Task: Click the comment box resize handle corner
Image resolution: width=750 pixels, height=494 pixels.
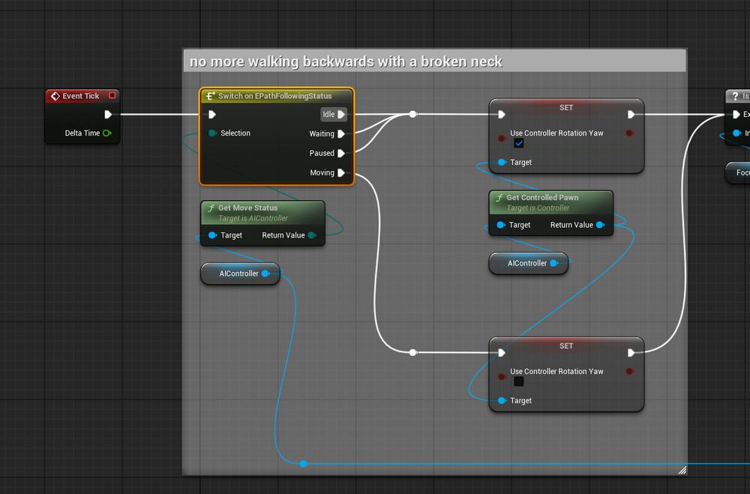Action: [682, 470]
